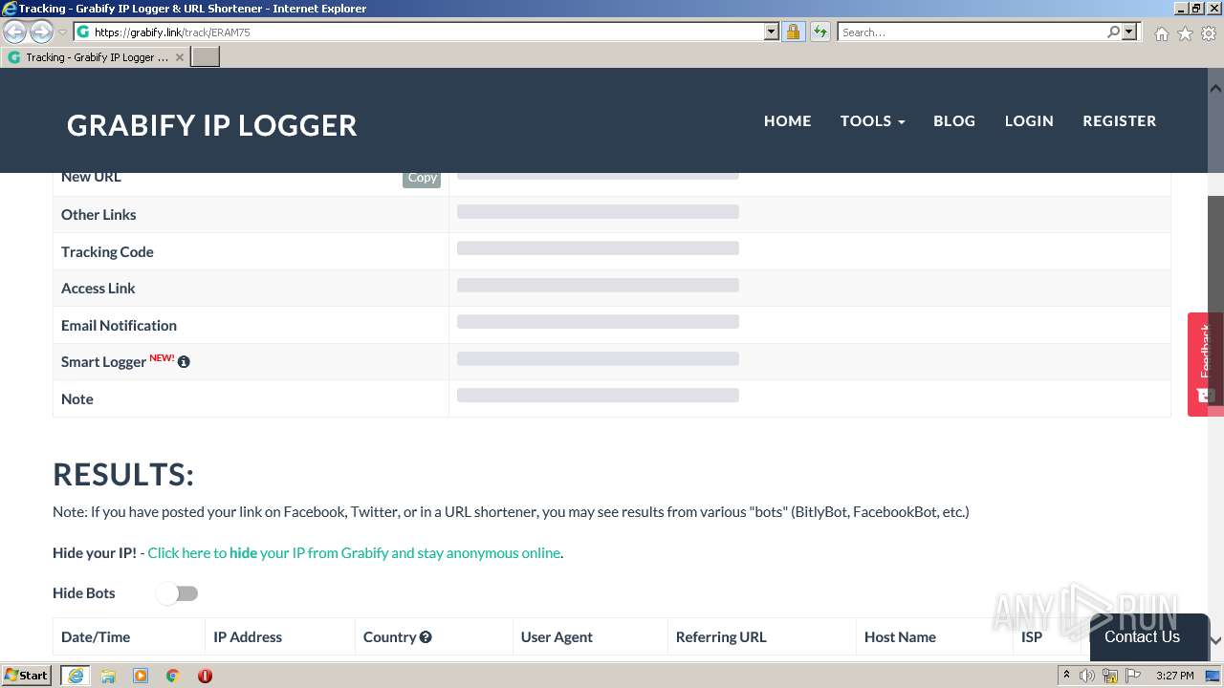Click the volume speaker tray icon
Screen dimensions: 1224x688
tap(1087, 676)
